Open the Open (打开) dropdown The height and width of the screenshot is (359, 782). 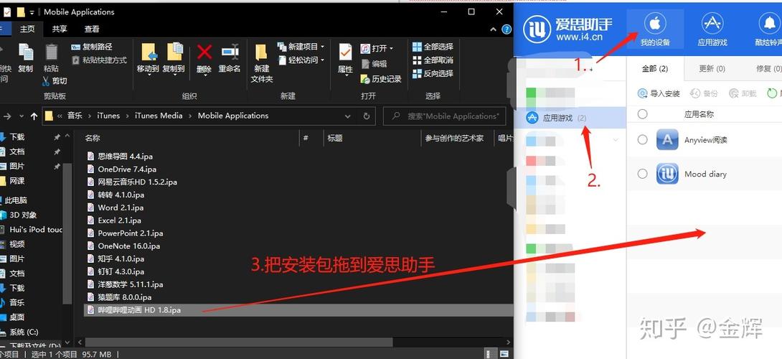tap(377, 48)
